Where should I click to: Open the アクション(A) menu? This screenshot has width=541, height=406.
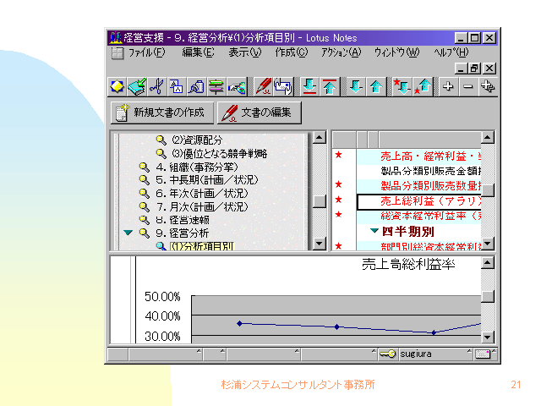(341, 52)
